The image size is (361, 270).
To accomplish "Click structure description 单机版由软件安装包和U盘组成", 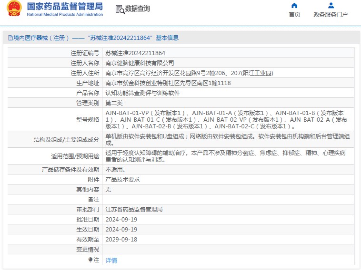I will [228, 139].
